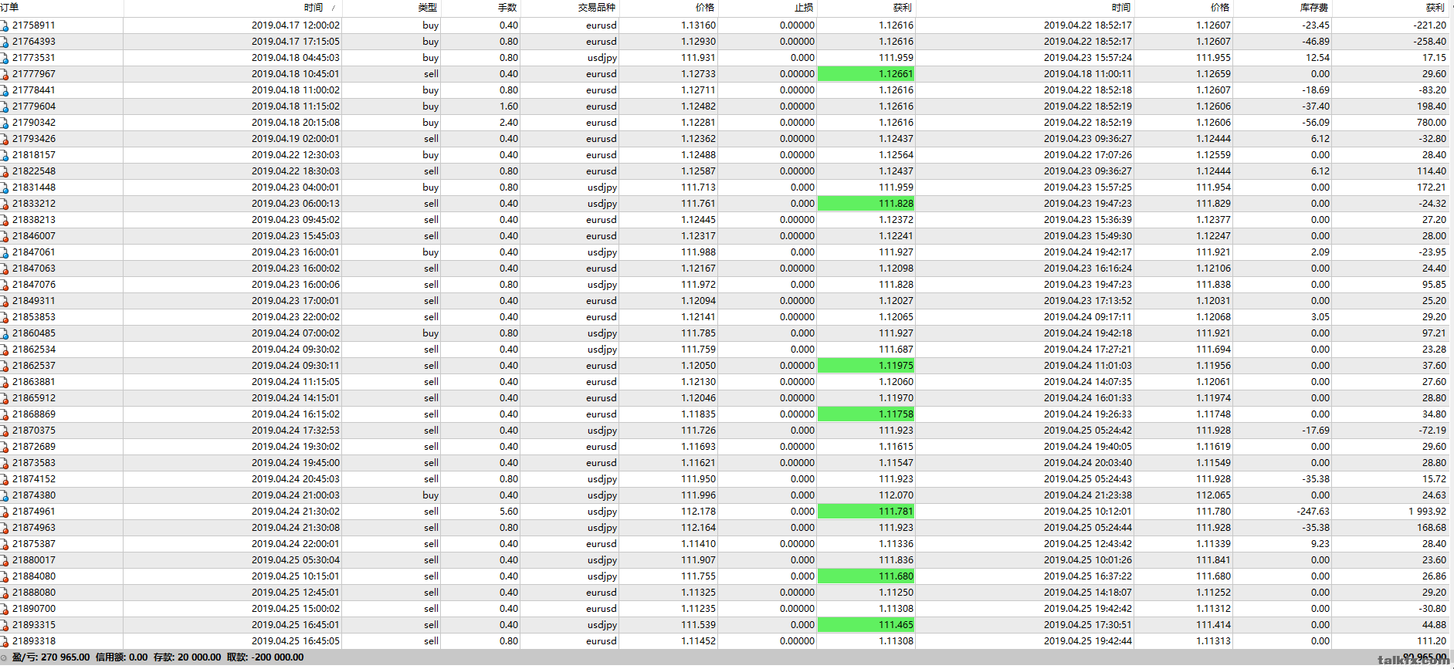Sort by the 交易品种 column header
Screen dimensions: 1454x669
point(570,8)
